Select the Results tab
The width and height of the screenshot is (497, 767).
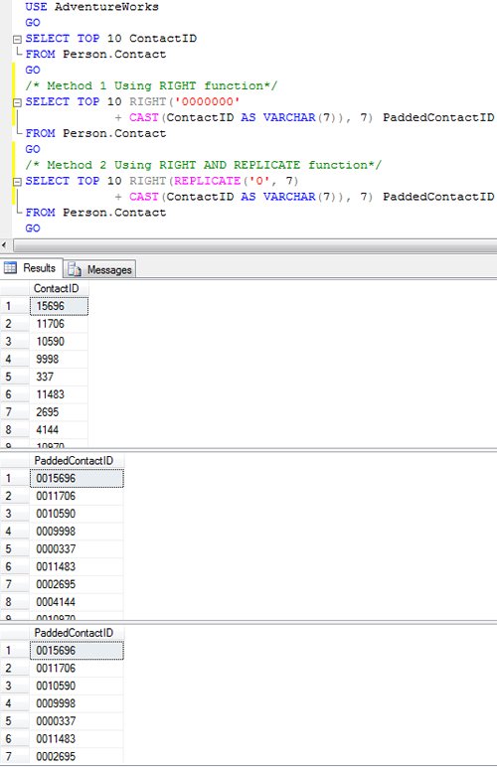pos(31,268)
